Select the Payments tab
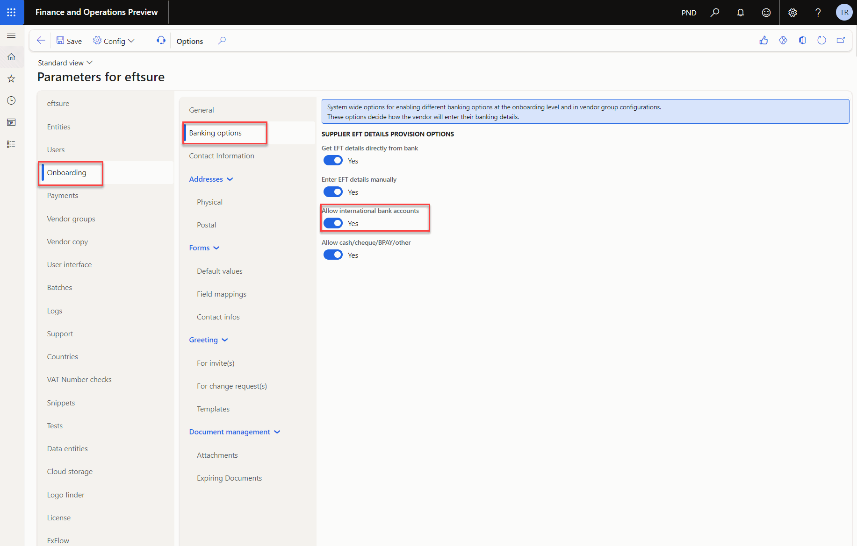The height and width of the screenshot is (546, 857). [x=106, y=196]
